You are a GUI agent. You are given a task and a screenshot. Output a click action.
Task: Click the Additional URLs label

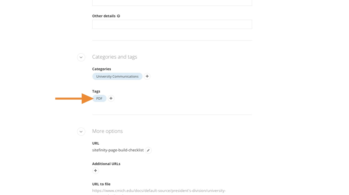coord(106,164)
